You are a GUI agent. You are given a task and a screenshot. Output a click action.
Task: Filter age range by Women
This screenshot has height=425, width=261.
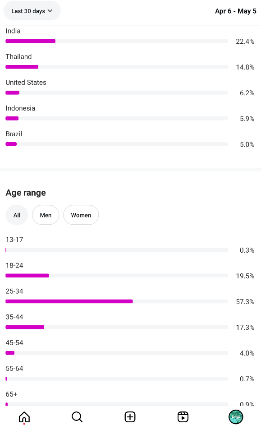[81, 215]
